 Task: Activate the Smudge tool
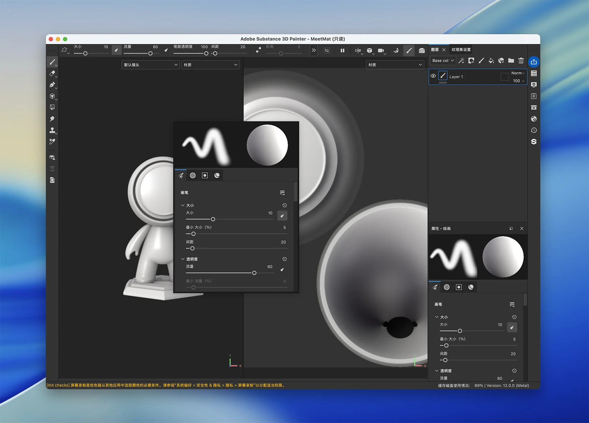tap(52, 119)
